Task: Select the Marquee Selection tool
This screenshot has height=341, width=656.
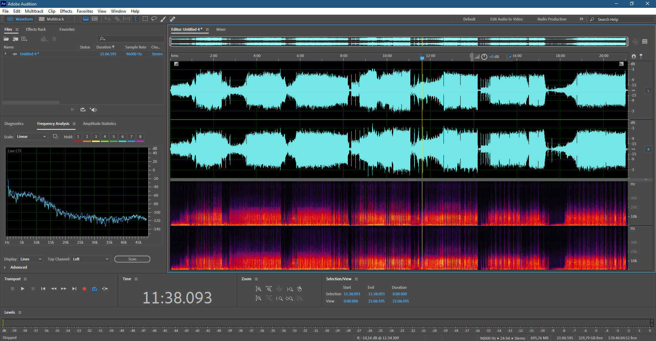Action: 145,19
